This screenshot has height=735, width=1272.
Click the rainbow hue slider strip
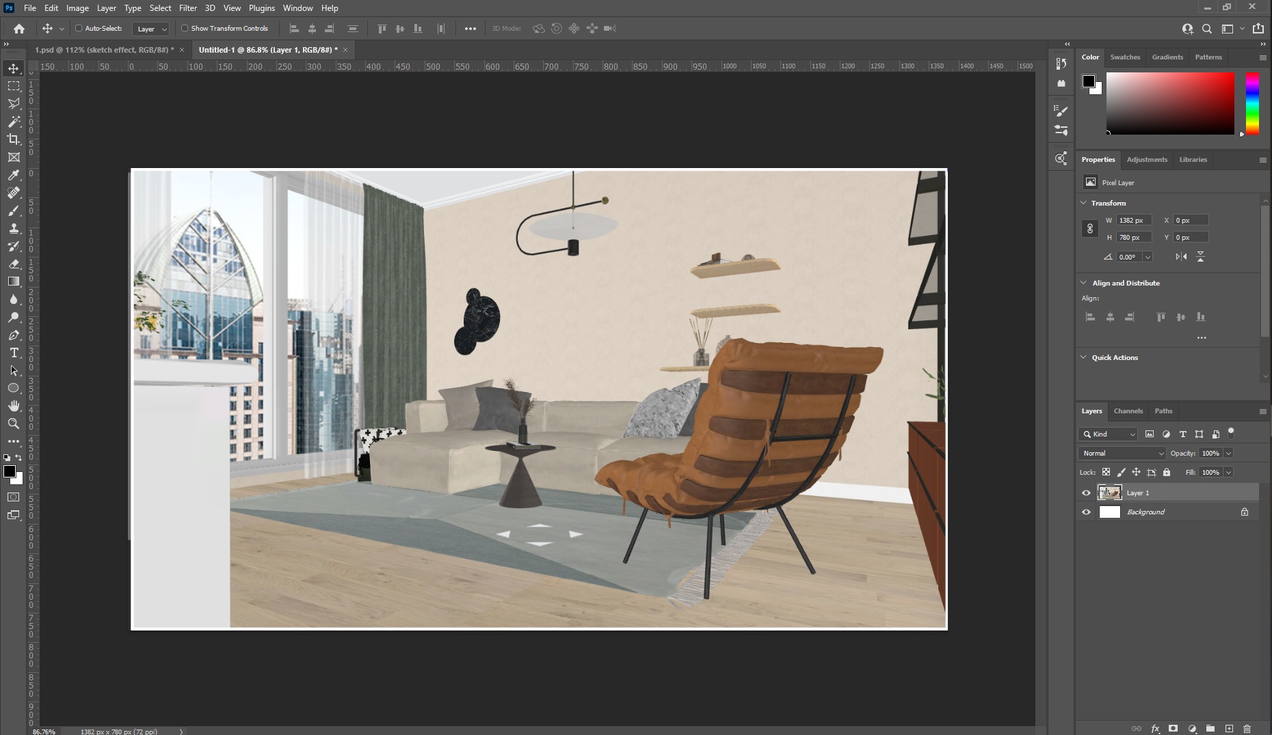(1251, 104)
